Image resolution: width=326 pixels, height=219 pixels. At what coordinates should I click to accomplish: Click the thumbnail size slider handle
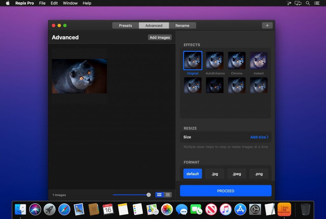[x=149, y=195]
